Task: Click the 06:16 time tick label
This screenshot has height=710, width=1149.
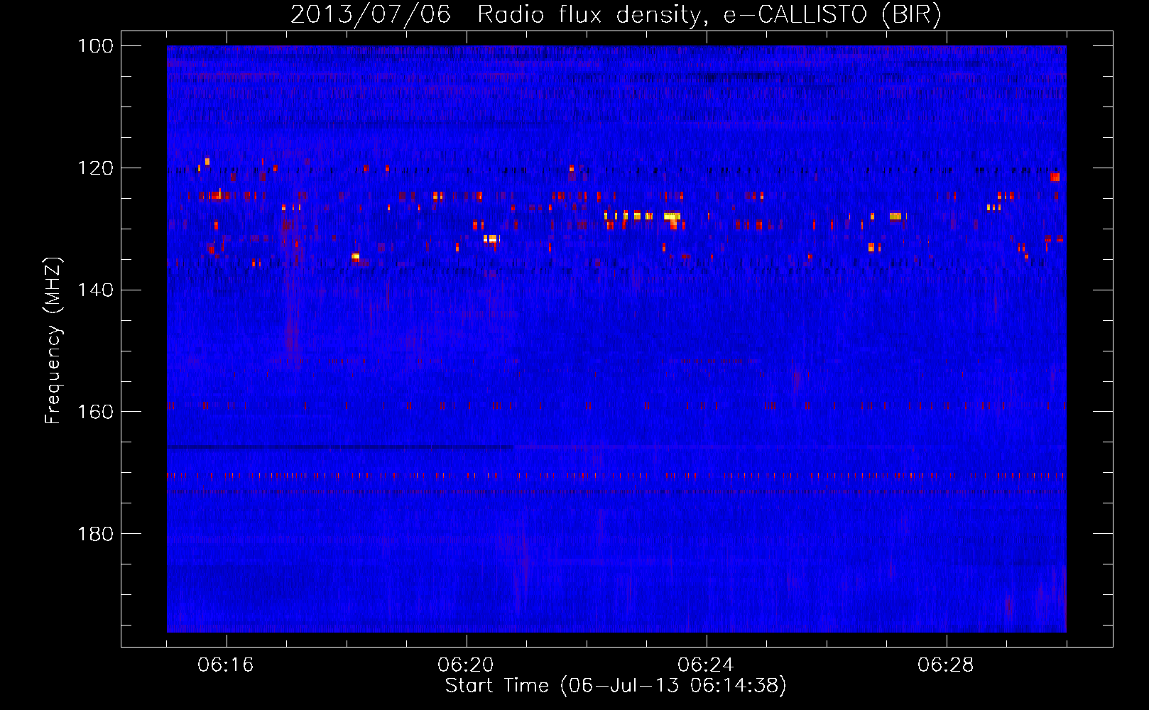Action: 226,665
